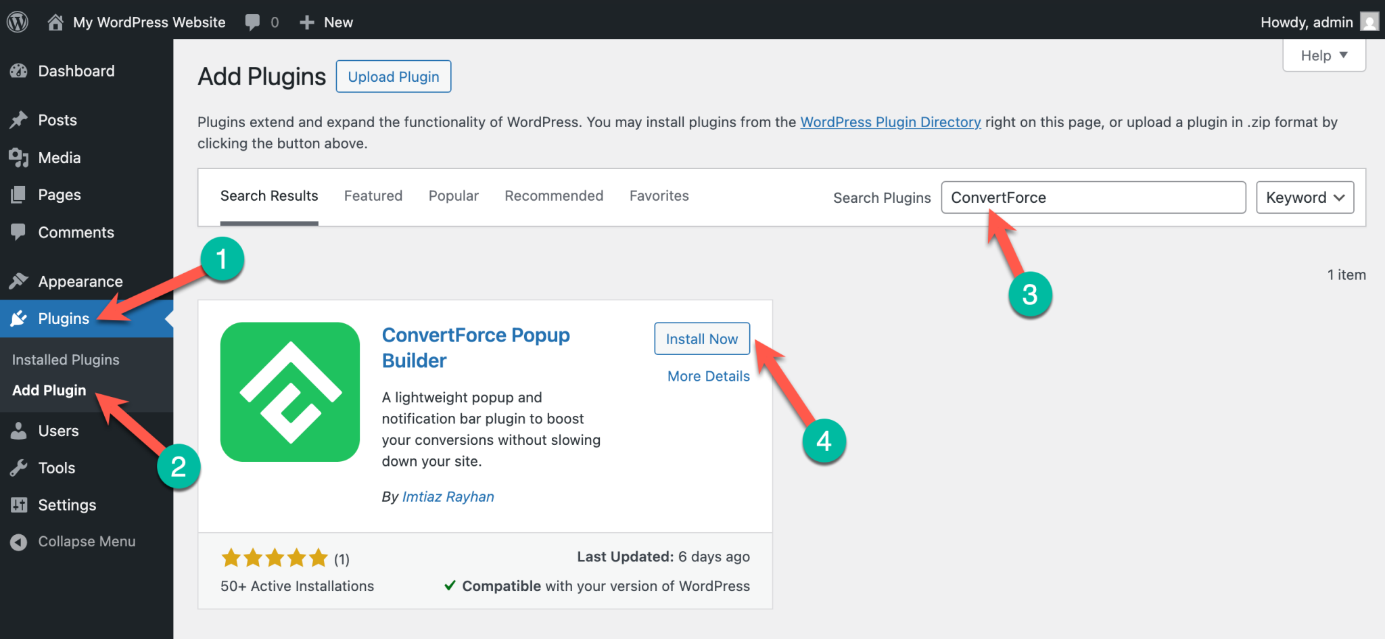Expand the Help panel dropdown

click(x=1323, y=55)
